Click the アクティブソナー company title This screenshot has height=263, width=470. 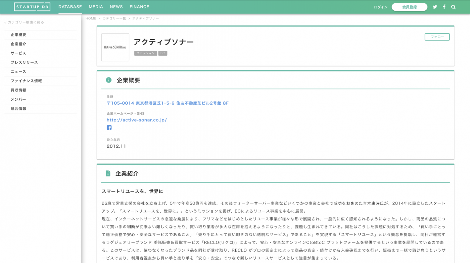coord(164,42)
